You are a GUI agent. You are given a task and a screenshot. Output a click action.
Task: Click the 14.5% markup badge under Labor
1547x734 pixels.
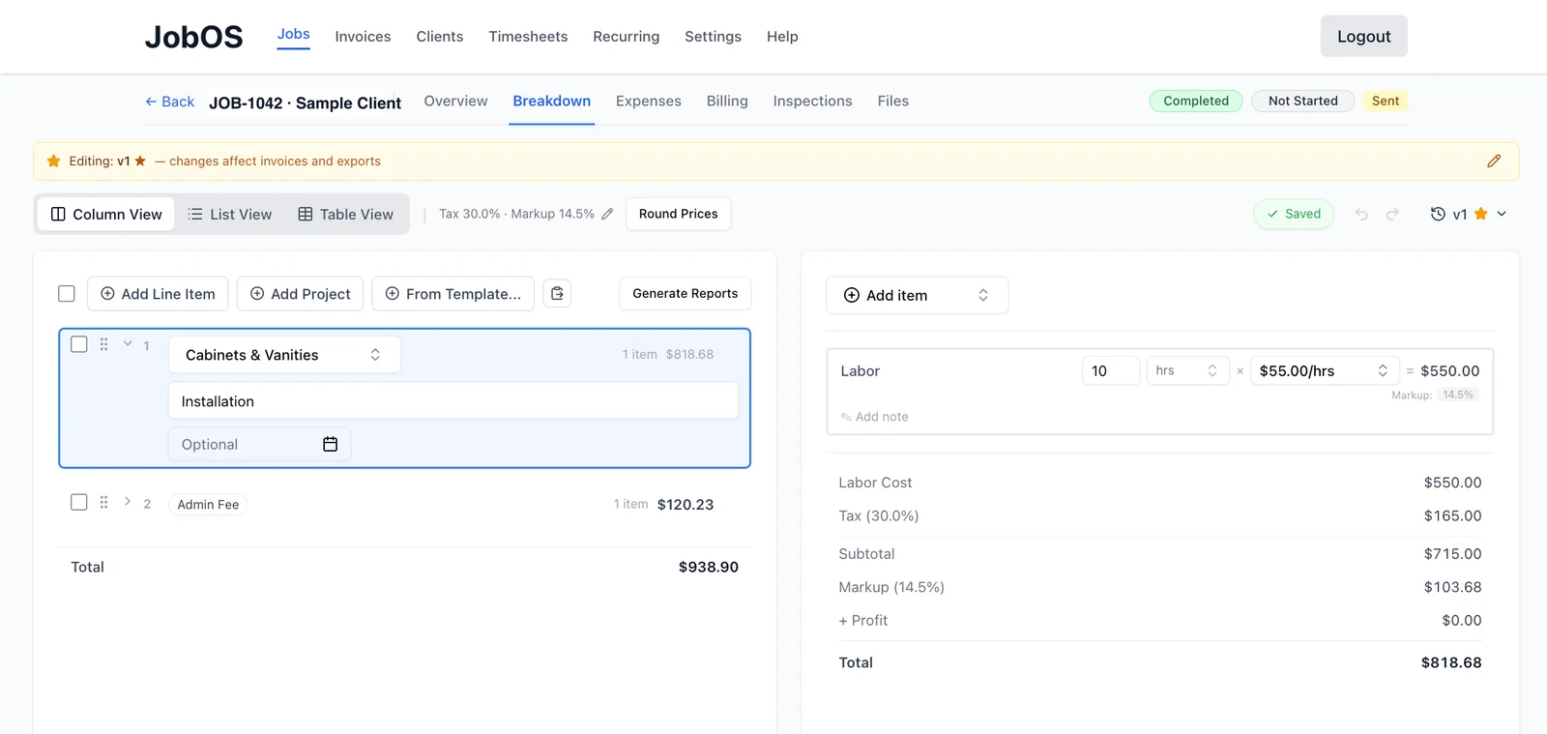1458,395
